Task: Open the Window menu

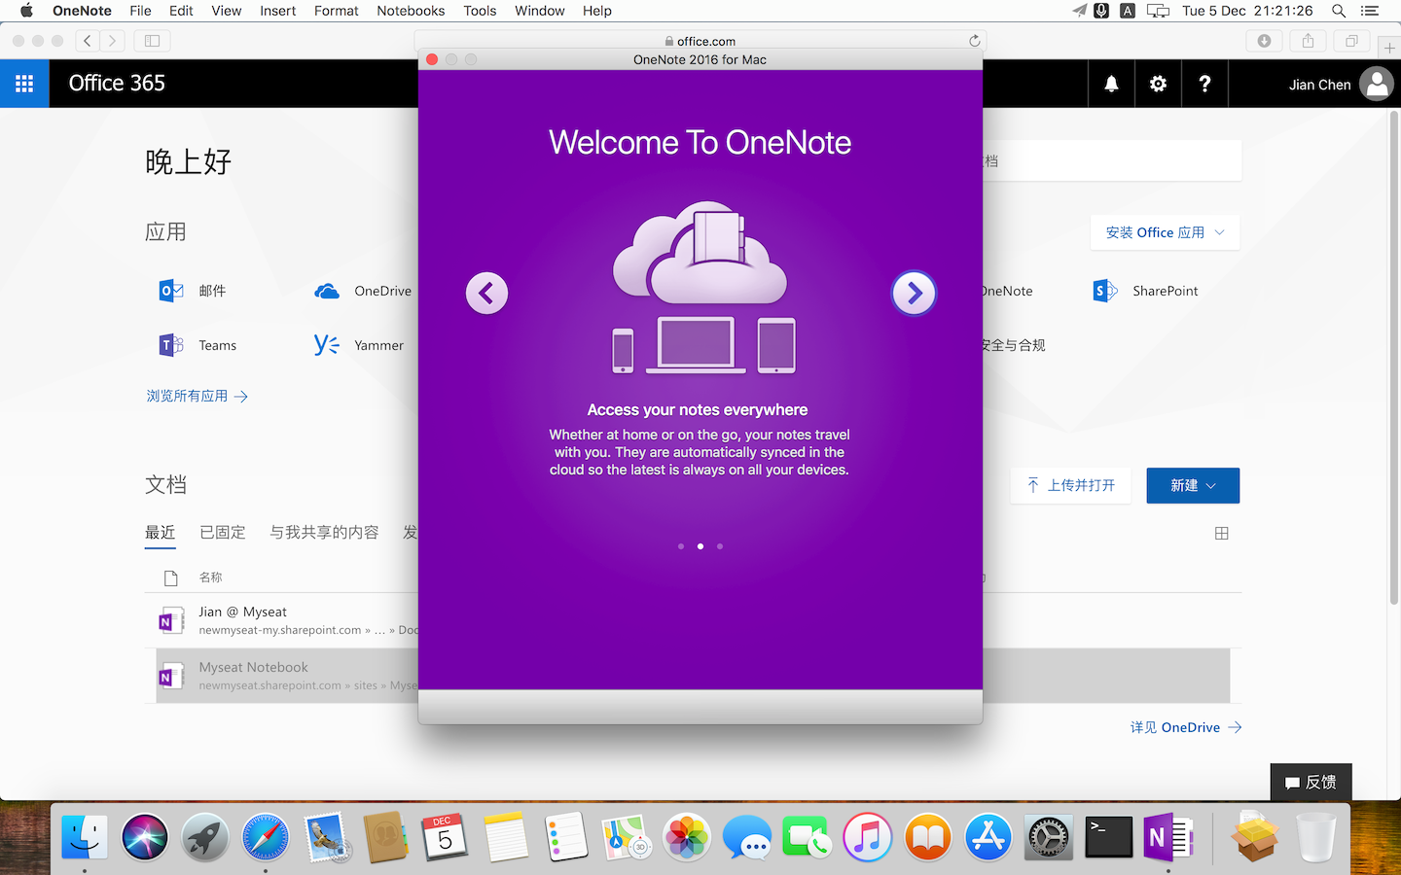Action: click(539, 11)
